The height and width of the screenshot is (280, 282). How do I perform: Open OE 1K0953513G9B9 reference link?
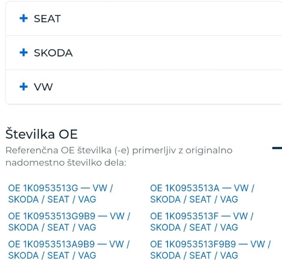[x=69, y=222]
